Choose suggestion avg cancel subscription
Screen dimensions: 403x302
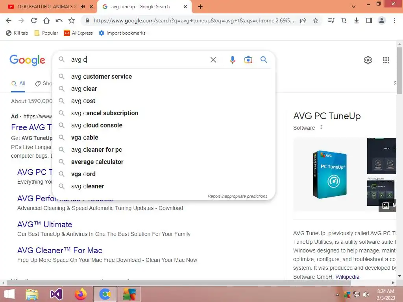[x=164, y=113]
